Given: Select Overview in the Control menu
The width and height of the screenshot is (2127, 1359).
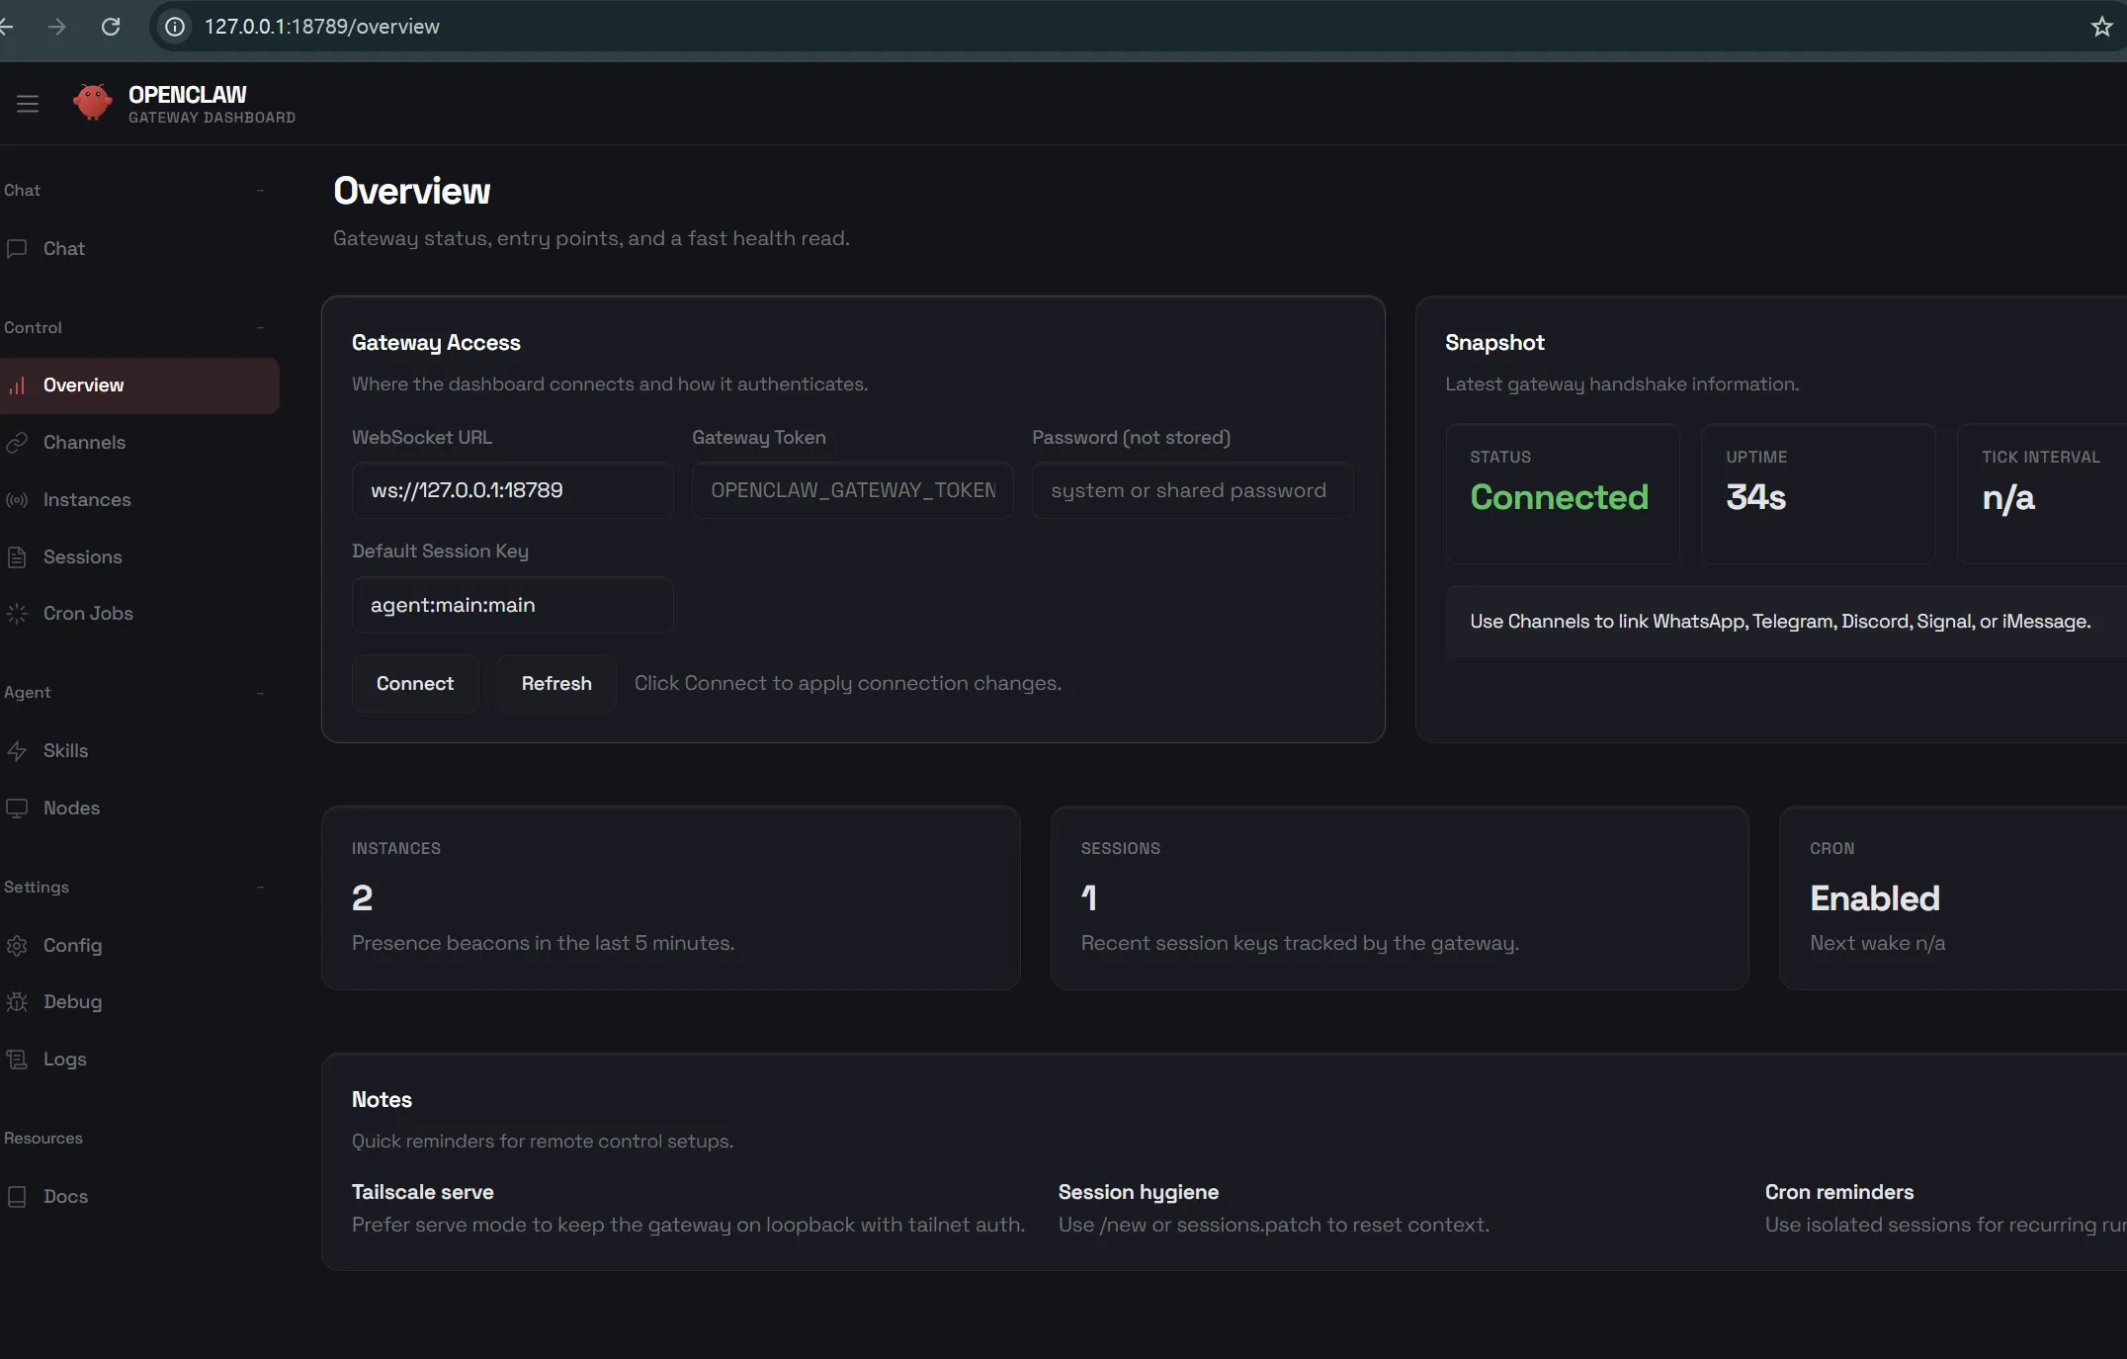Looking at the screenshot, I should [x=84, y=384].
